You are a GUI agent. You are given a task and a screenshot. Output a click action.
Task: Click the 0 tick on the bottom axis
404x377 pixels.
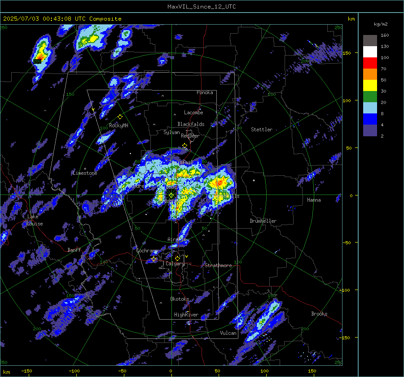[171, 371]
